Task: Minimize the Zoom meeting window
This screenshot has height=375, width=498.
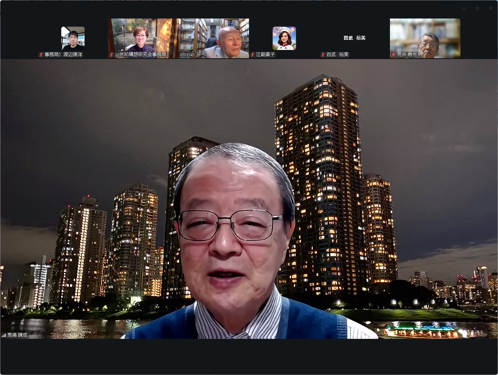Action: point(464,8)
